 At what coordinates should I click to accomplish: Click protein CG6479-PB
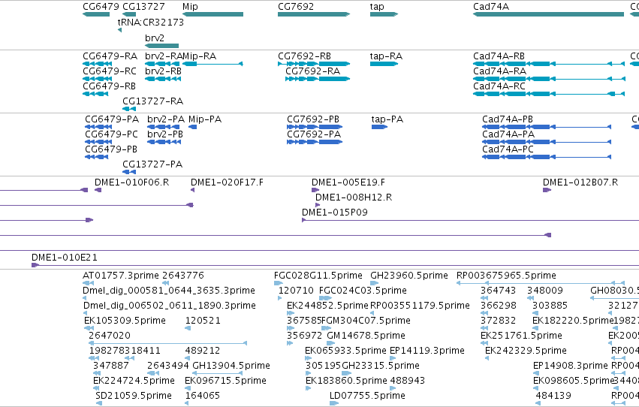(97, 157)
